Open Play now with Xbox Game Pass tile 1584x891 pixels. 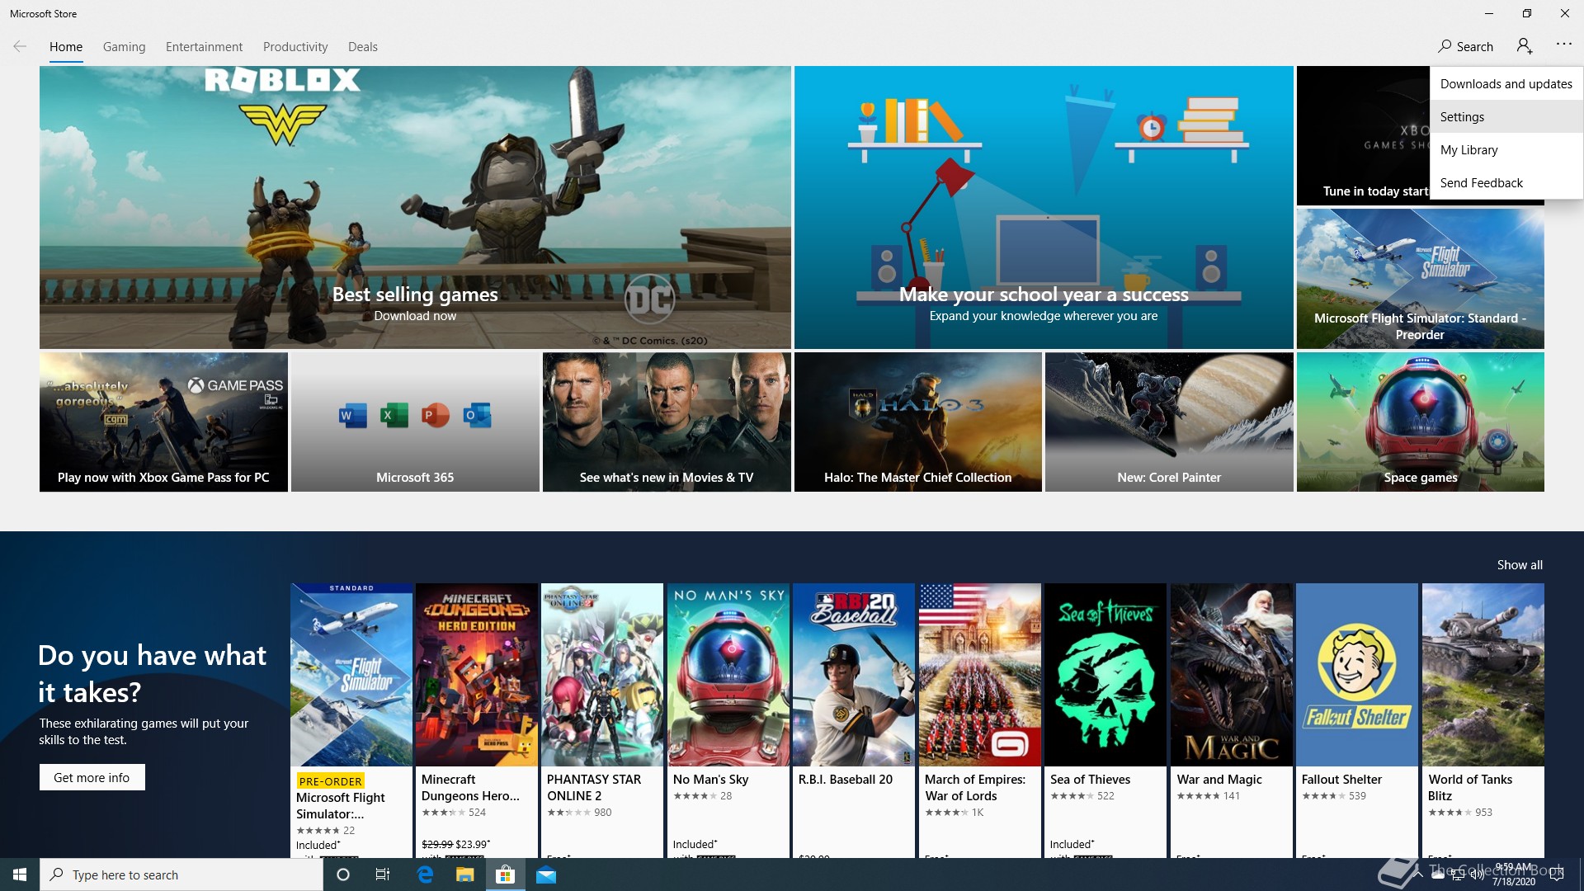coord(163,422)
